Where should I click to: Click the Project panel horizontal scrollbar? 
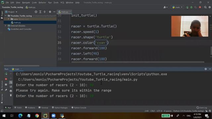click(x=22, y=66)
